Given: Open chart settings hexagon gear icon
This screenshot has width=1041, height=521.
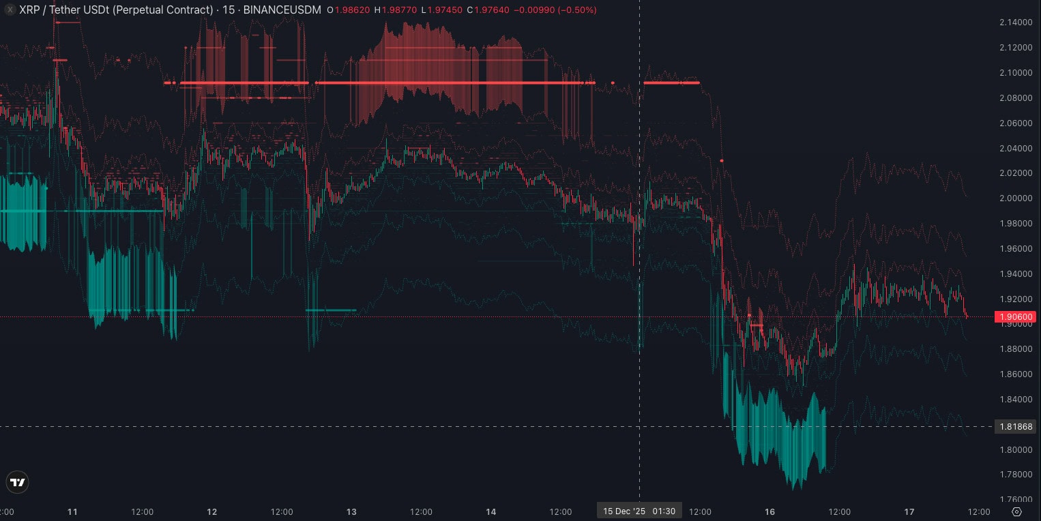Looking at the screenshot, I should pos(1016,511).
